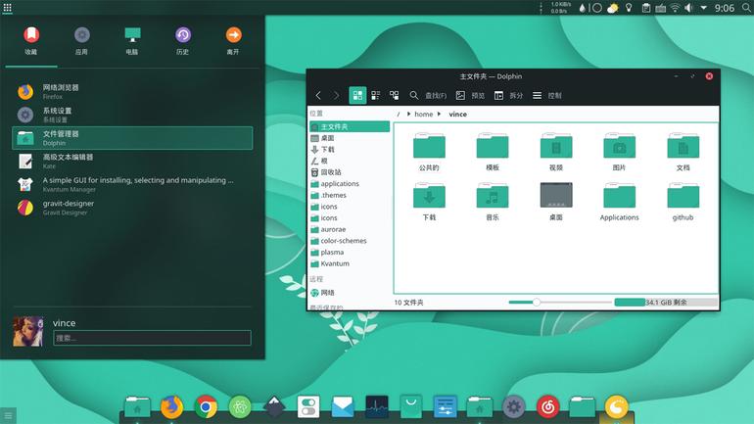
Task: Switch to the 电脑 computer tab
Action: [x=132, y=41]
